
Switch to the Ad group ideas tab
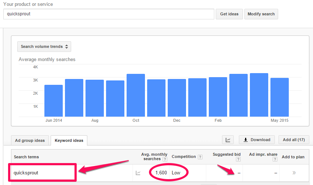pos(30,140)
